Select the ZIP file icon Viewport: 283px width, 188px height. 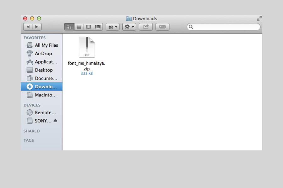point(87,47)
